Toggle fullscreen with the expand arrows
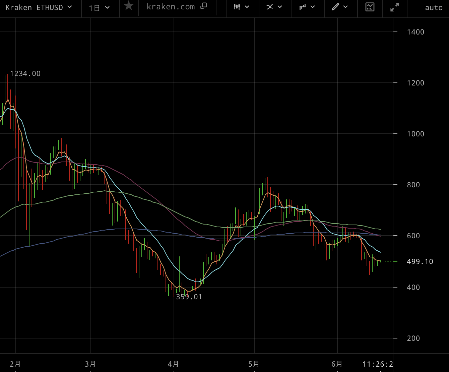Screen dimensions: 449x372 tap(395, 7)
